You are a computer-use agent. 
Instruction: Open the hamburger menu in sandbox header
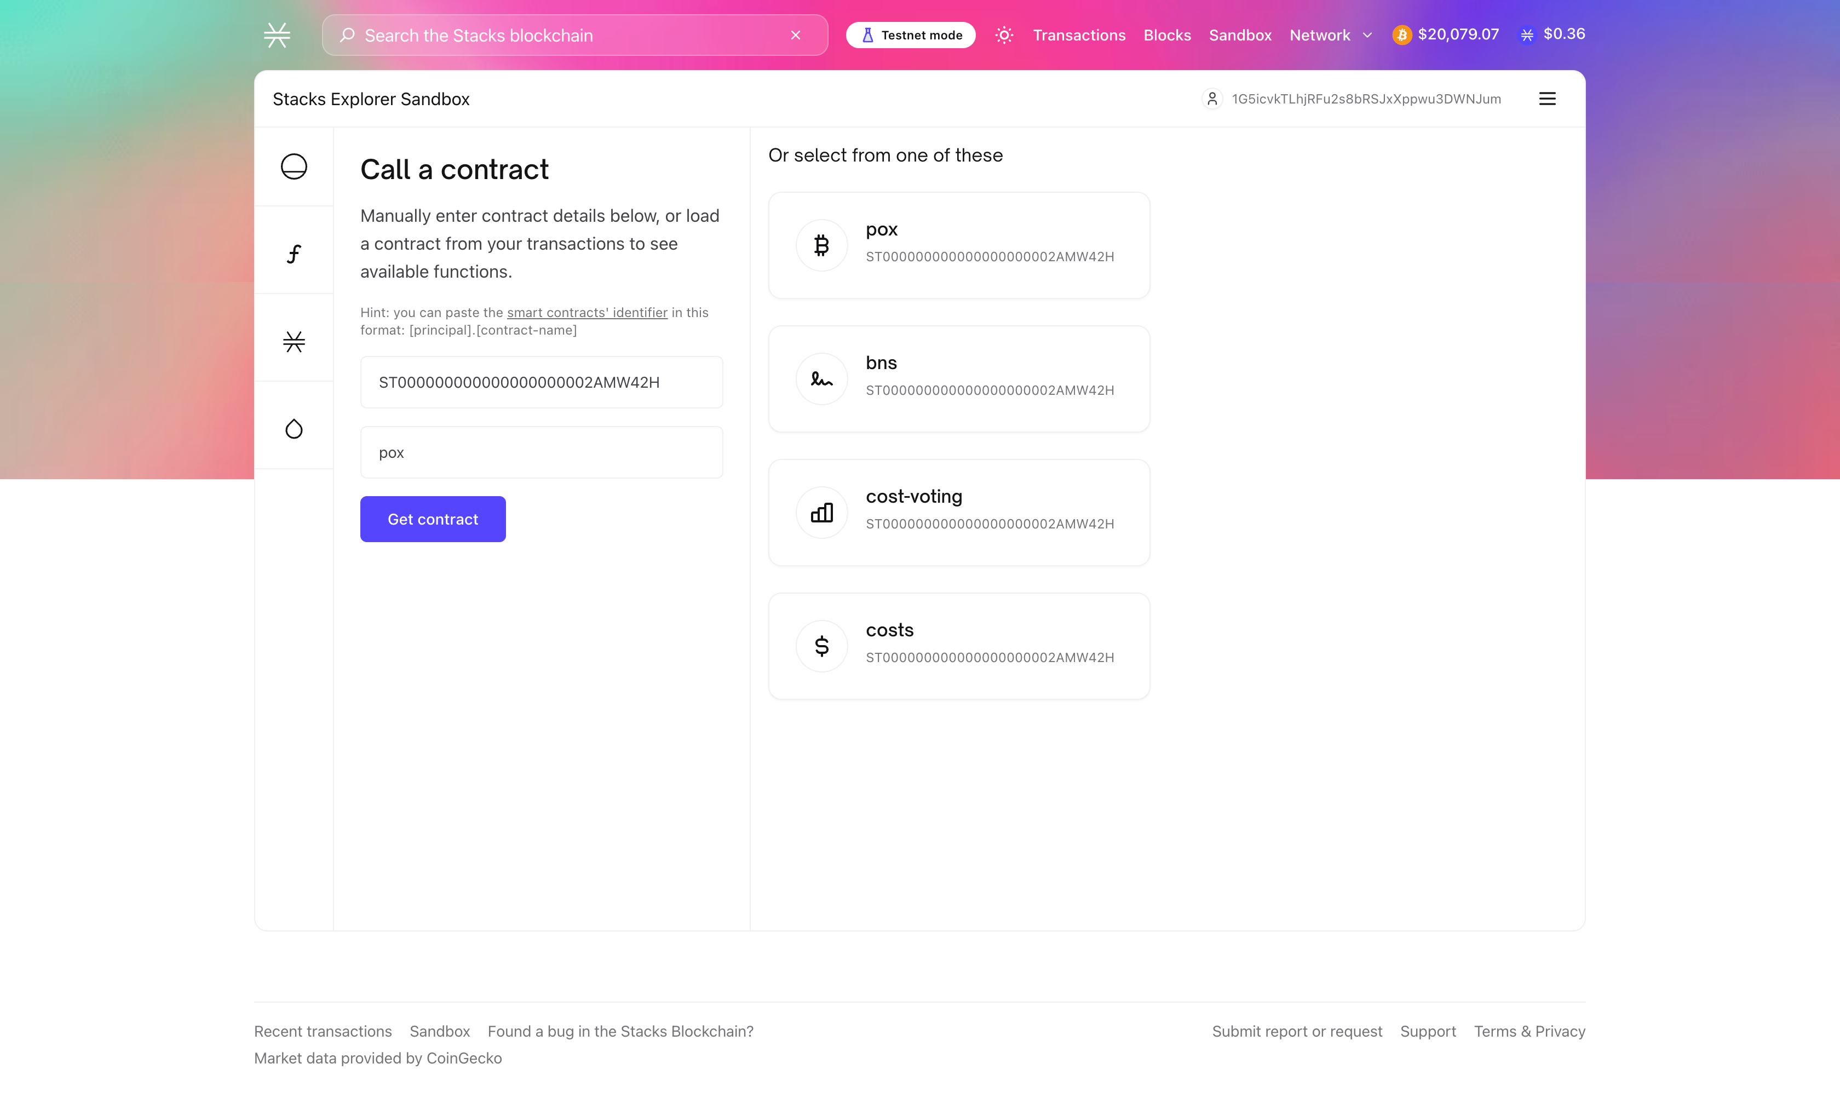coord(1547,99)
